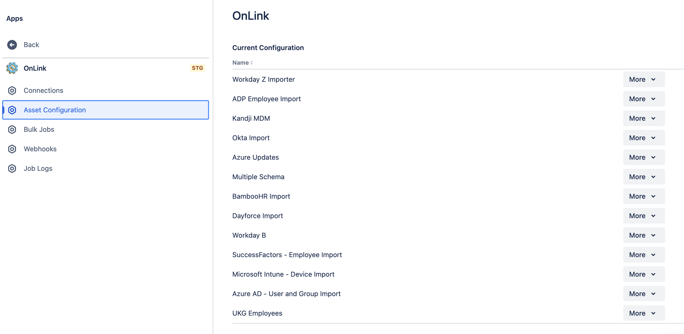Click the Back arrow icon

(12, 45)
